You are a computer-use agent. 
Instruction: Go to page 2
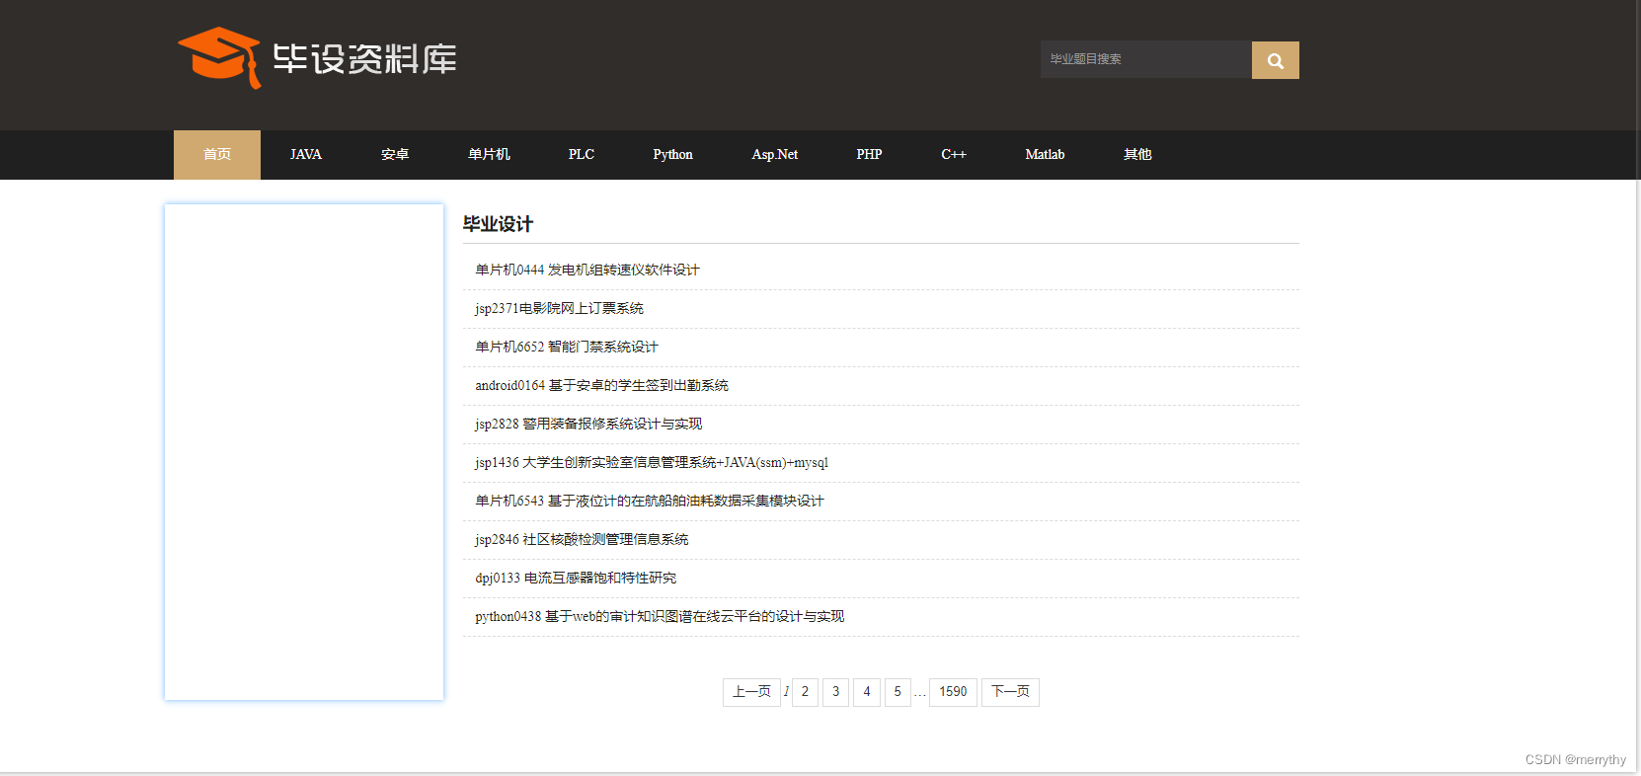point(805,692)
